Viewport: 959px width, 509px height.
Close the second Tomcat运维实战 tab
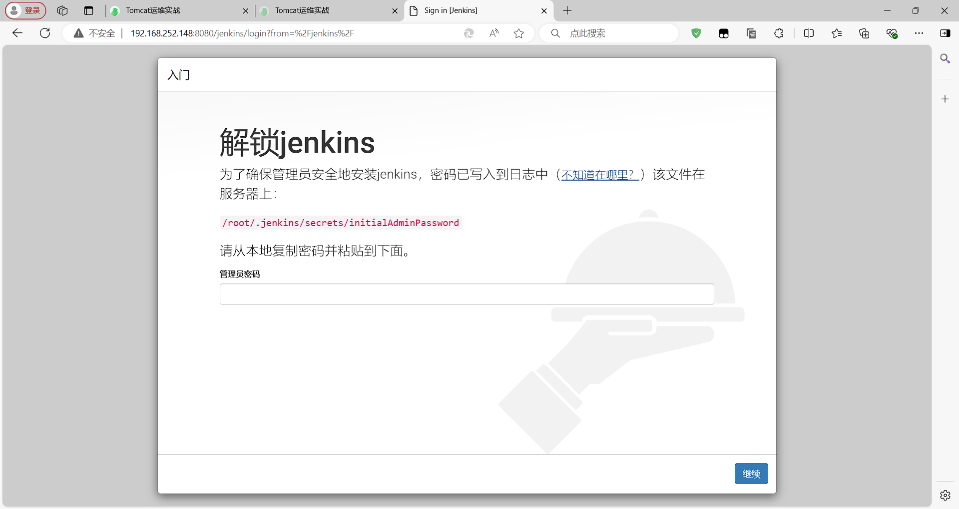pos(395,10)
